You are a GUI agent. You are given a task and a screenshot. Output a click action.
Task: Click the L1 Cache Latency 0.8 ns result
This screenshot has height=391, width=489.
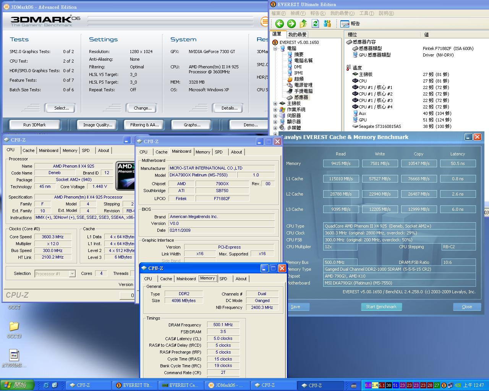(458, 179)
